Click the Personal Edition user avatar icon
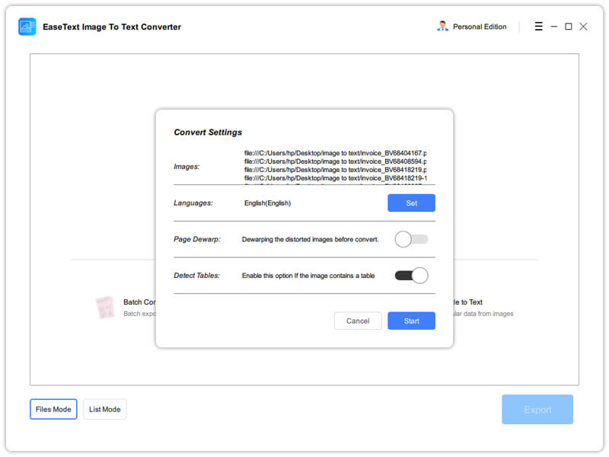The height and width of the screenshot is (457, 609). tap(442, 27)
